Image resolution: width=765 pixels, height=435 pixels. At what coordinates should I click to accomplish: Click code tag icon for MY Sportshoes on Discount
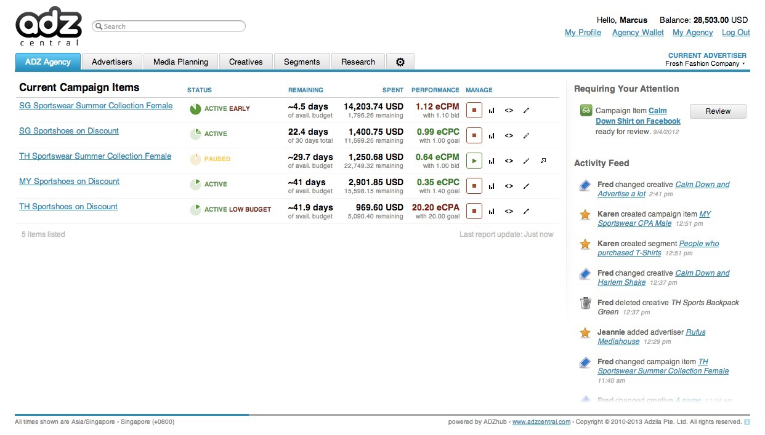tap(509, 186)
